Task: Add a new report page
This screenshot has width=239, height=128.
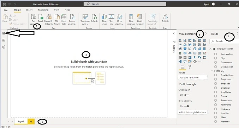Action: pyautogui.click(x=31, y=121)
